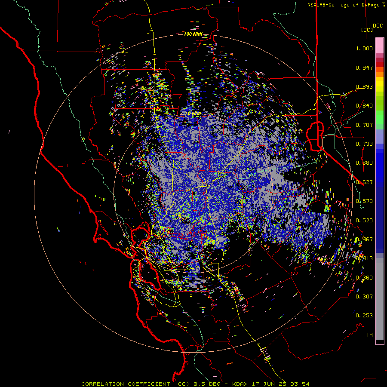Image resolution: width=387 pixels, height=387 pixels.
Task: Select the 0.520 legend value
Action: pos(364,221)
